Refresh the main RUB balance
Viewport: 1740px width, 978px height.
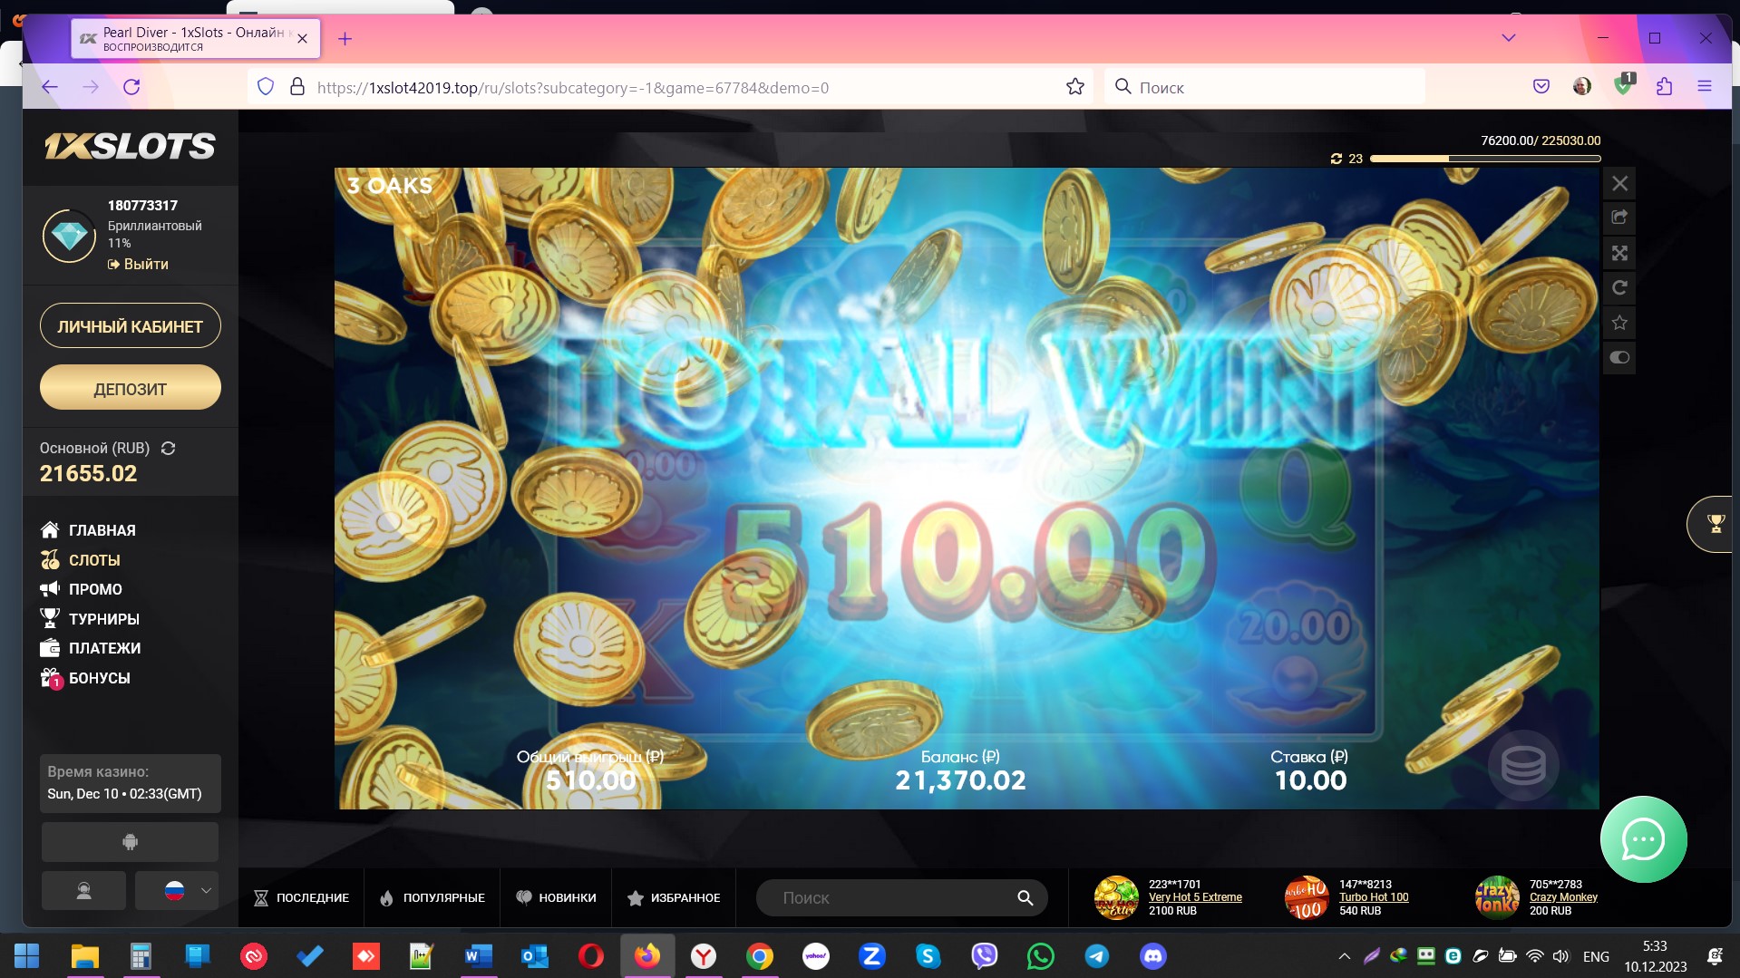click(168, 448)
